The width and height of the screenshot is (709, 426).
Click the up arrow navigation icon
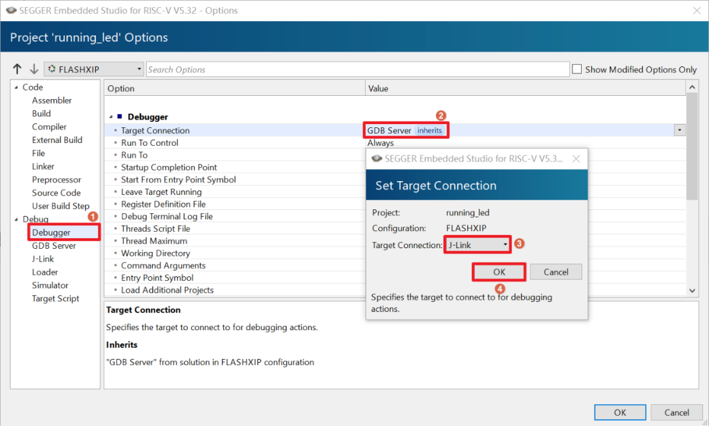(x=17, y=69)
